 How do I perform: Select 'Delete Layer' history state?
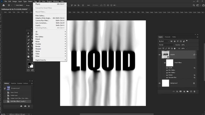pos(17,96)
